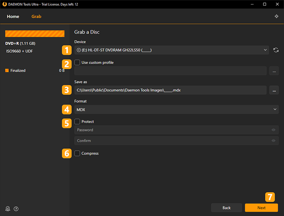Show Password field eye icon
The width and height of the screenshot is (284, 216).
[x=273, y=130]
